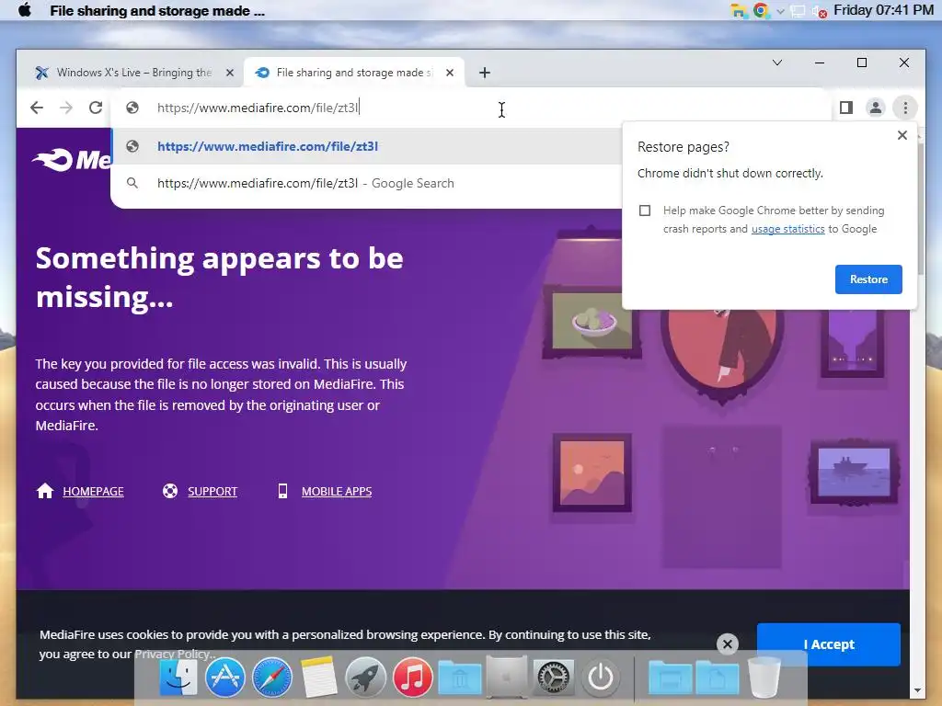Click the I Accept cookies button
Image resolution: width=942 pixels, height=706 pixels.
(x=829, y=644)
